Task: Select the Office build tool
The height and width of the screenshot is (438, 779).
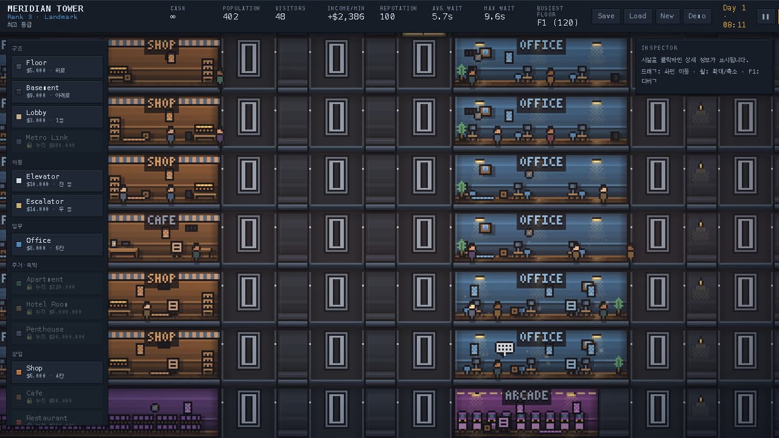Action: pos(57,244)
